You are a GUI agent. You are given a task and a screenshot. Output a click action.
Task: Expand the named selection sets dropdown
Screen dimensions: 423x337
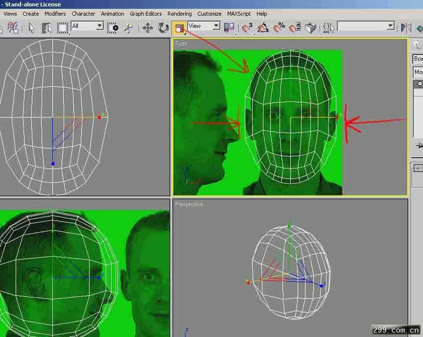(x=390, y=26)
